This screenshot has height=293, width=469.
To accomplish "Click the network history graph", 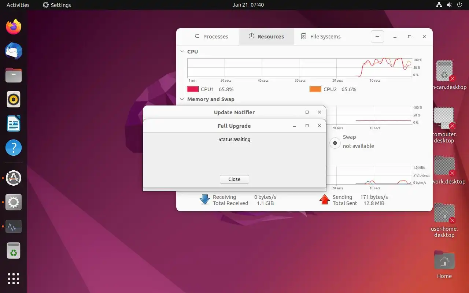I will click(368, 175).
